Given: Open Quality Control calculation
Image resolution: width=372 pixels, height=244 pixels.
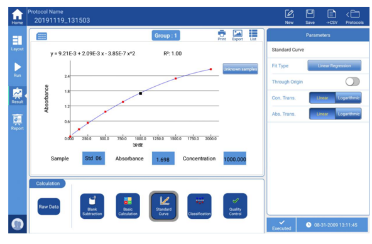Looking at the screenshot, I should click(x=235, y=206).
